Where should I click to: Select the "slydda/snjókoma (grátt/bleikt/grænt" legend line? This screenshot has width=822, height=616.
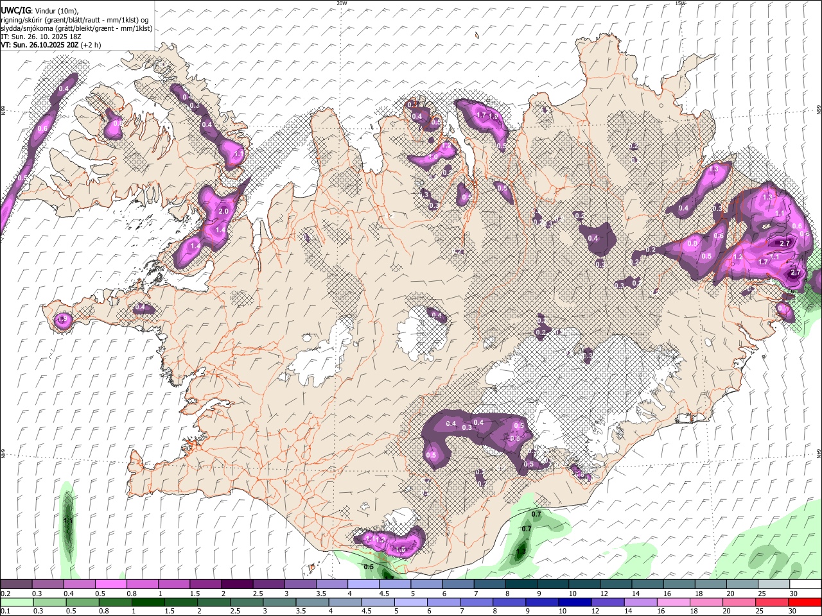coord(76,28)
